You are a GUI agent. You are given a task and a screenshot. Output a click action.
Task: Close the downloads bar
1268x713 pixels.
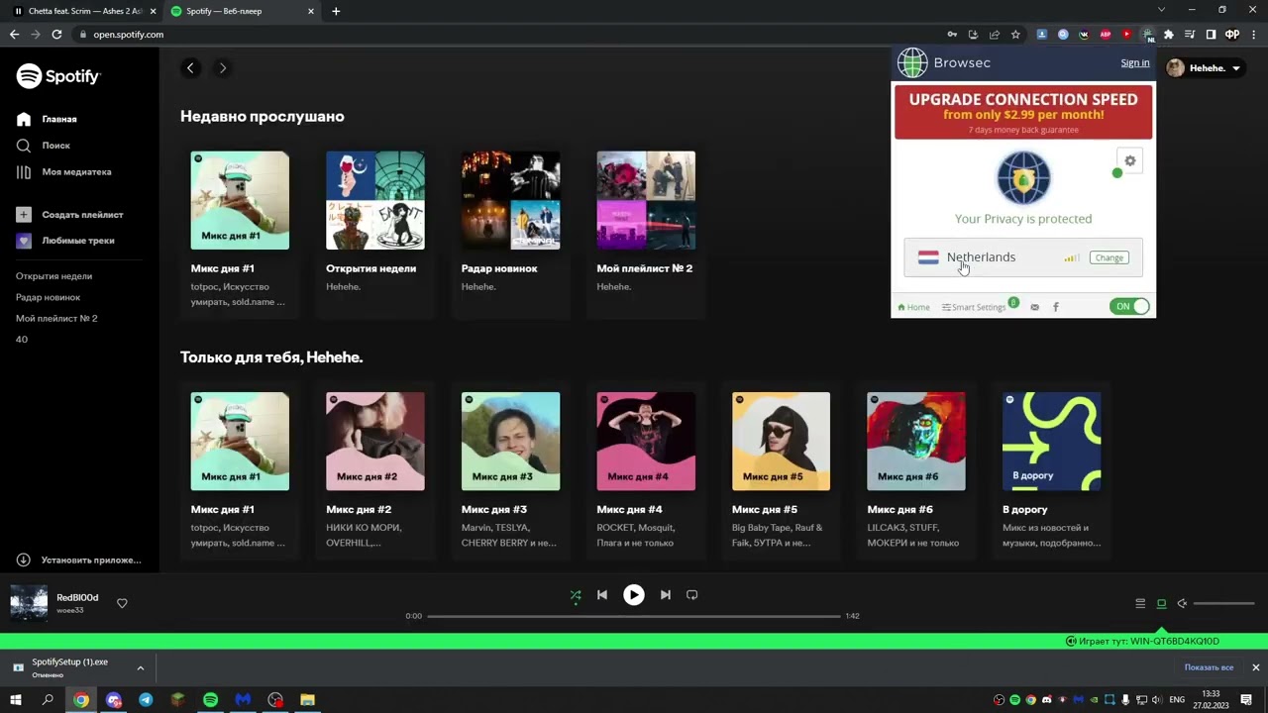tap(1255, 667)
